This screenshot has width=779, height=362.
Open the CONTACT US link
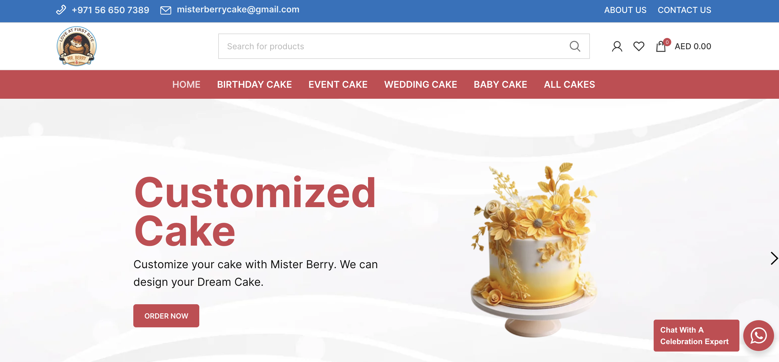tap(684, 10)
